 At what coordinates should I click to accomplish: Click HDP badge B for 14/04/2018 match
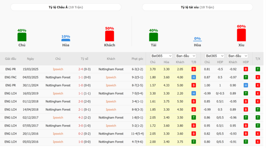pos(246,110)
